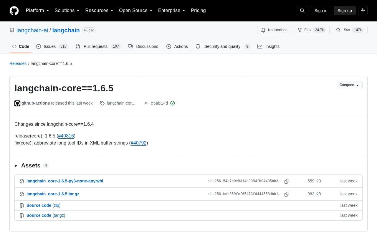Click the file icon beside Source code (tar.gz)
377x235 pixels.
click(22, 216)
